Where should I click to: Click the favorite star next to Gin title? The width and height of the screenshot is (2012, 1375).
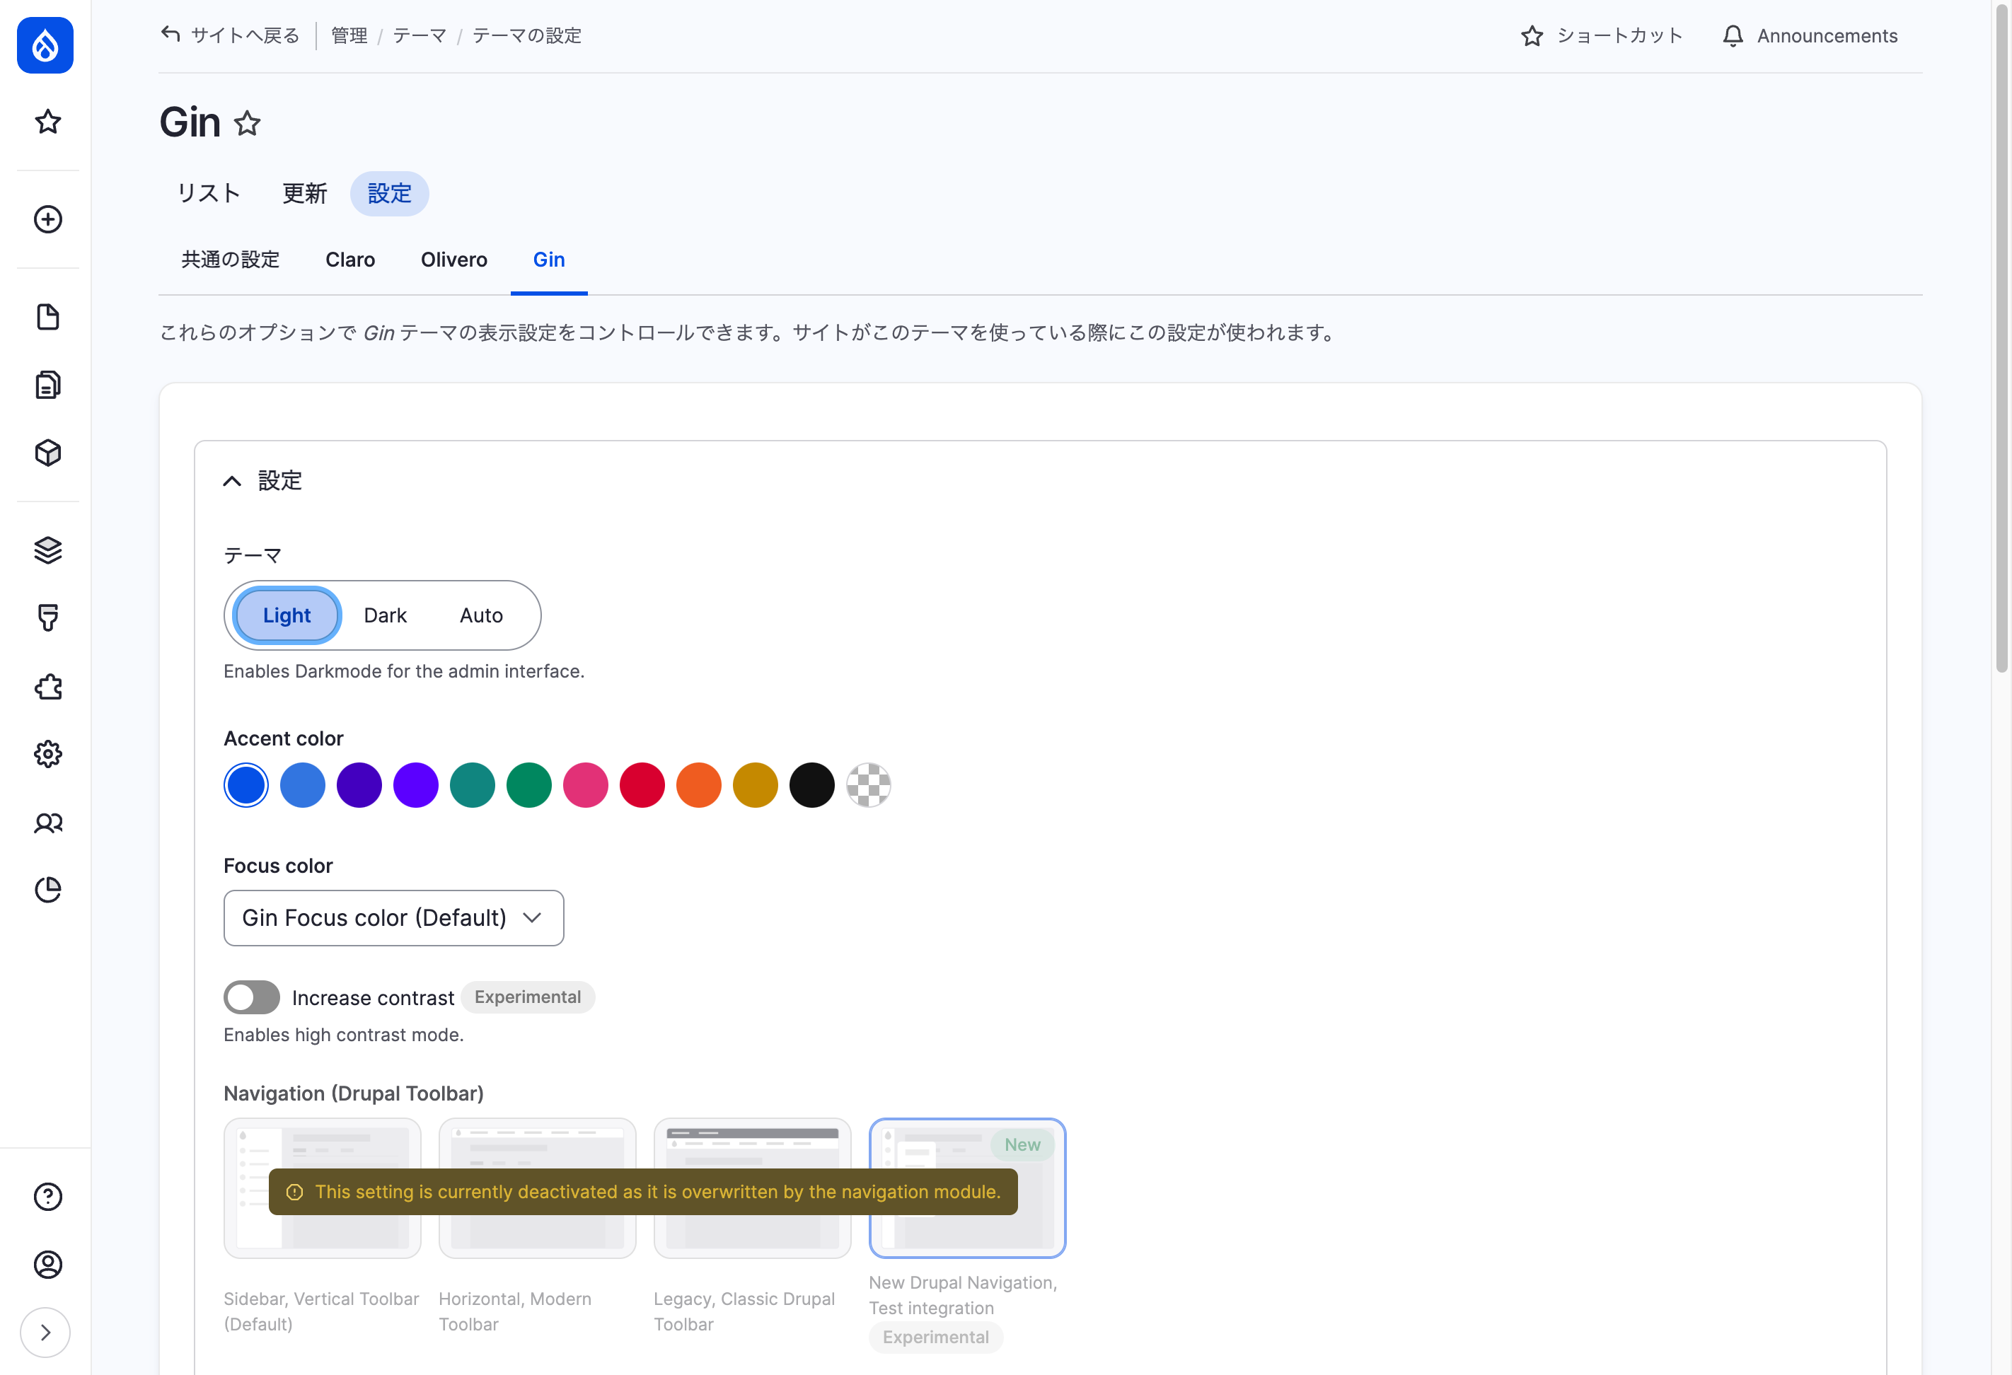[248, 124]
